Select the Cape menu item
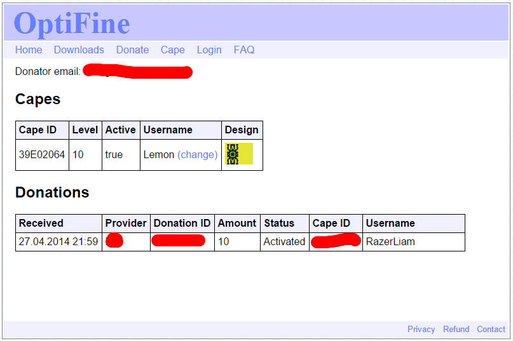 (x=173, y=50)
